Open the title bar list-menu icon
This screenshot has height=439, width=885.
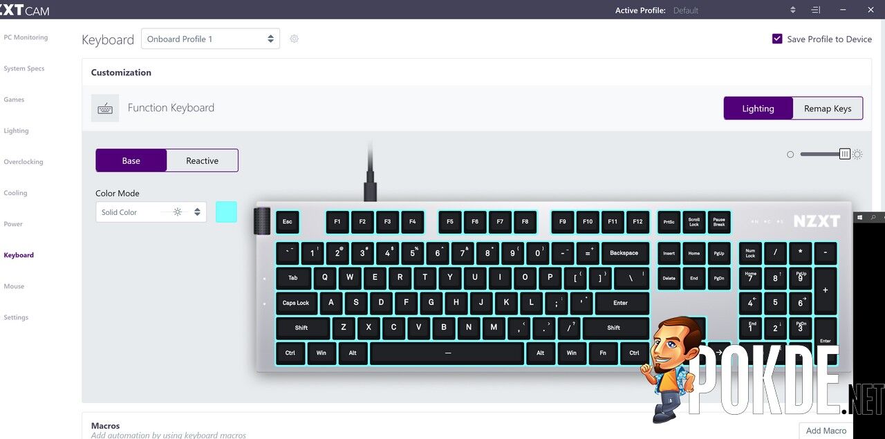pyautogui.click(x=816, y=10)
